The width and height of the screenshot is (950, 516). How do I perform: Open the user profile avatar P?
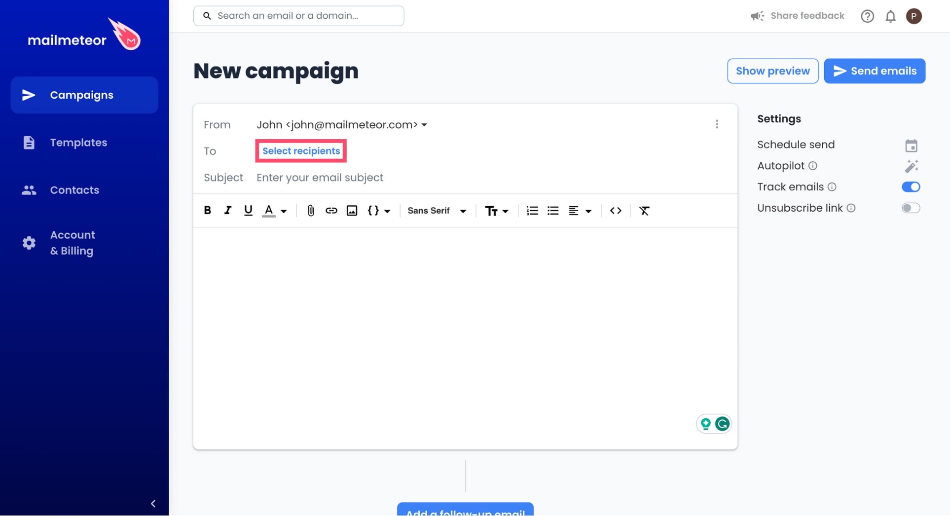(x=913, y=16)
